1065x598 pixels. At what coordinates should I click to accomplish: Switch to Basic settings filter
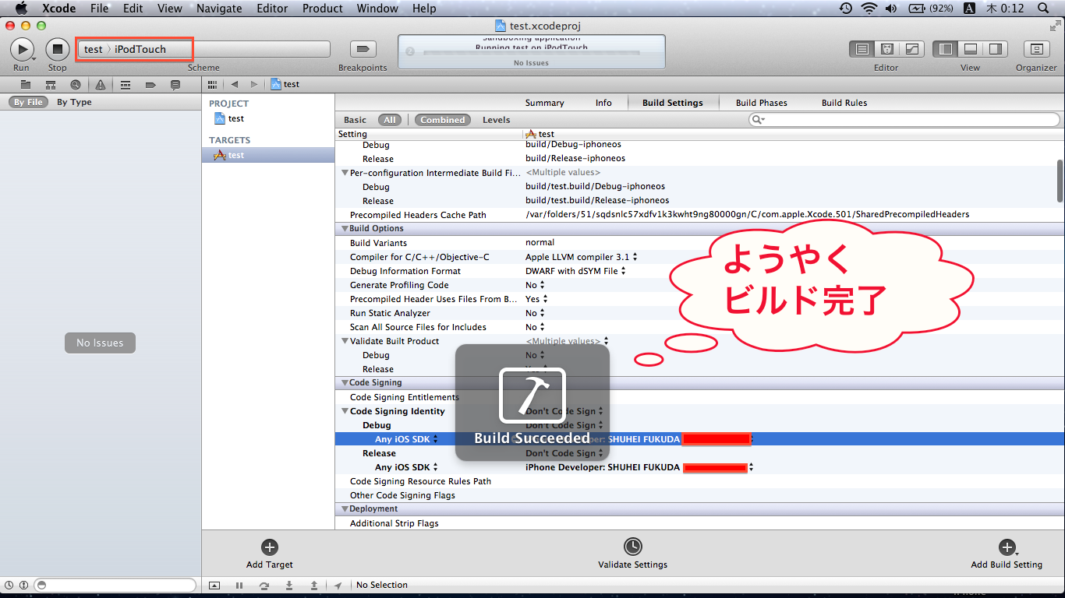[355, 120]
